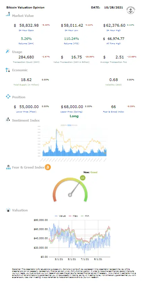Image resolution: width=148 pixels, height=284 pixels.
Task: Click the Usage wrench icon
Action: pos(8,51)
